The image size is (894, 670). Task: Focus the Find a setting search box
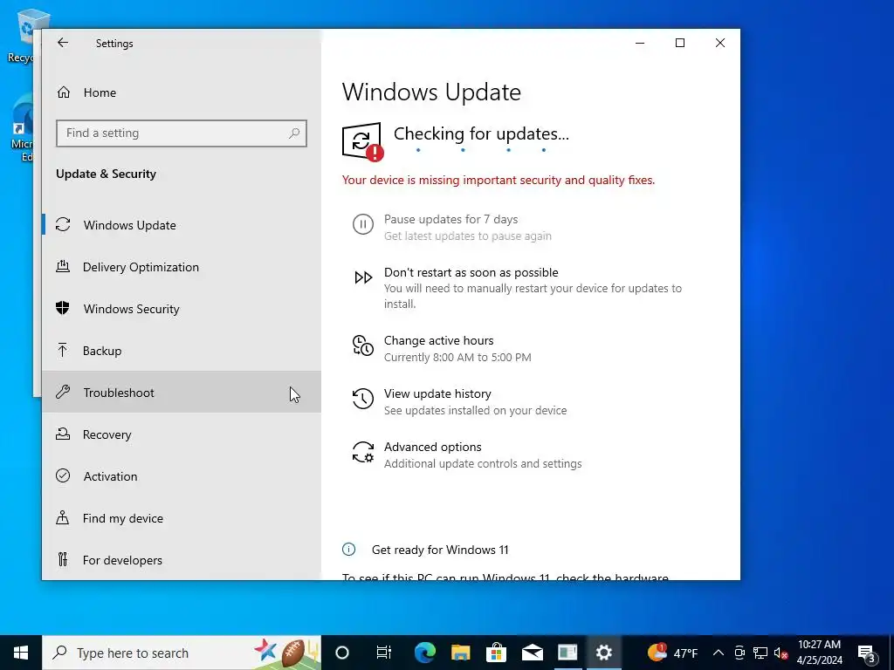pos(182,133)
